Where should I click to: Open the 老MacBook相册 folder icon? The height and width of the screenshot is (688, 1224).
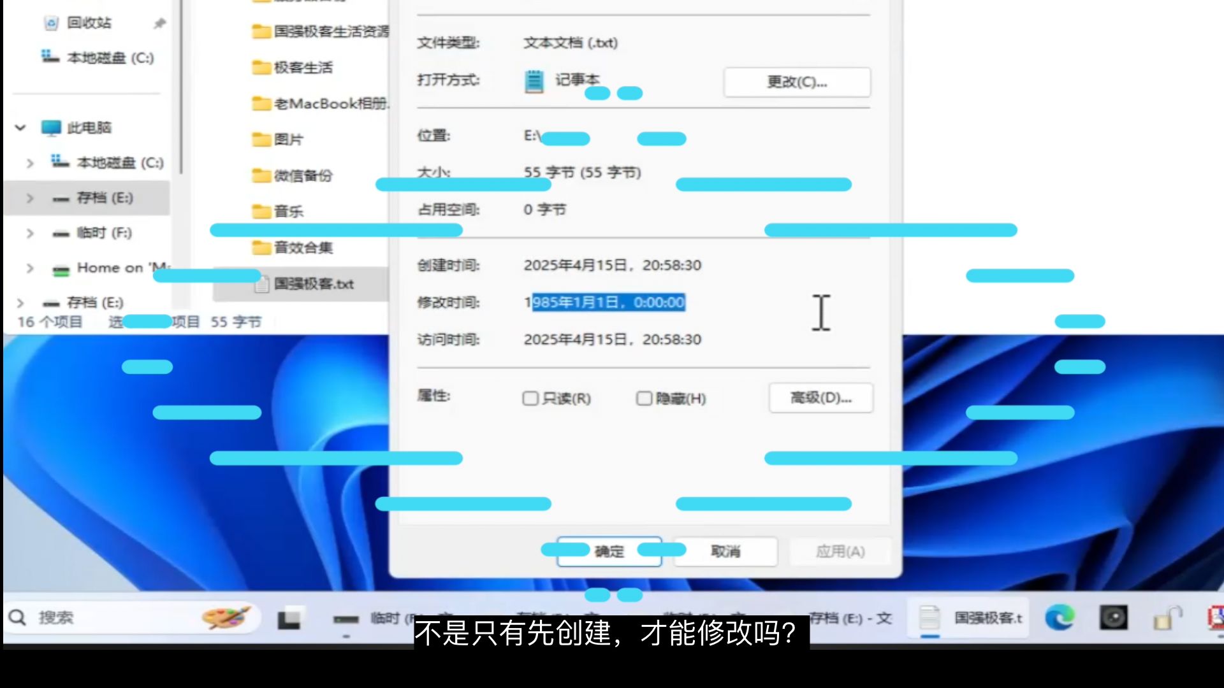pyautogui.click(x=261, y=103)
